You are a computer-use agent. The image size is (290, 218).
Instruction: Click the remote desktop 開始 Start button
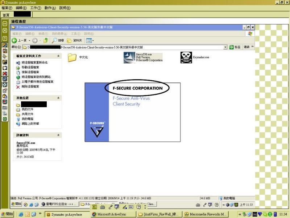16,204
